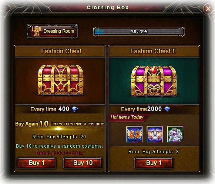Click the Buy Again 10 times text
The image size is (215, 184).
[x=60, y=124]
